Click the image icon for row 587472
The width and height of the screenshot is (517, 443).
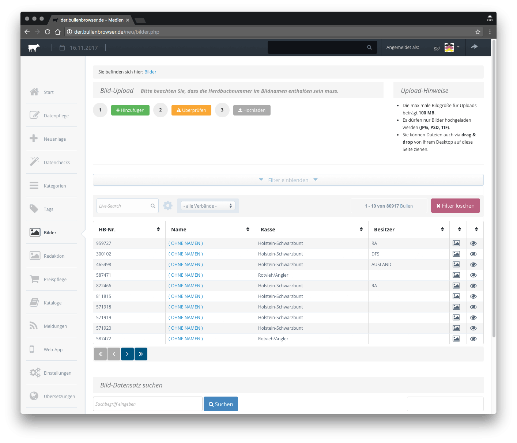(x=456, y=339)
